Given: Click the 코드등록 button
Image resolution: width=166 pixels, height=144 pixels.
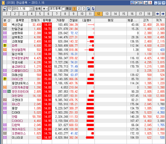Looking at the screenshot, I should [55, 9].
